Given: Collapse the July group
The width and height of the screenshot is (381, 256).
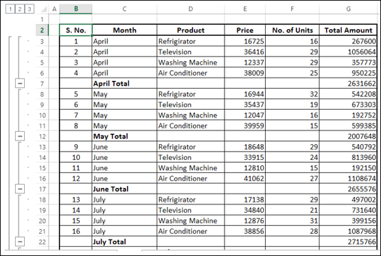Looking at the screenshot, I should pos(20,242).
